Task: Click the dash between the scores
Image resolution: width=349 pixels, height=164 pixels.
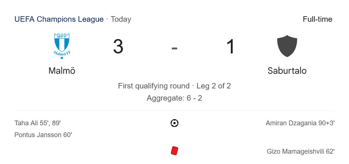Action: pyautogui.click(x=174, y=48)
